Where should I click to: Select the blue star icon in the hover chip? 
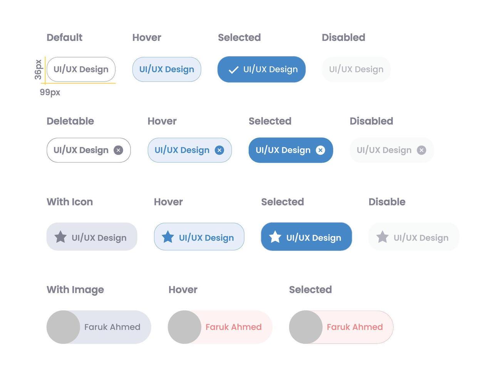pyautogui.click(x=168, y=237)
